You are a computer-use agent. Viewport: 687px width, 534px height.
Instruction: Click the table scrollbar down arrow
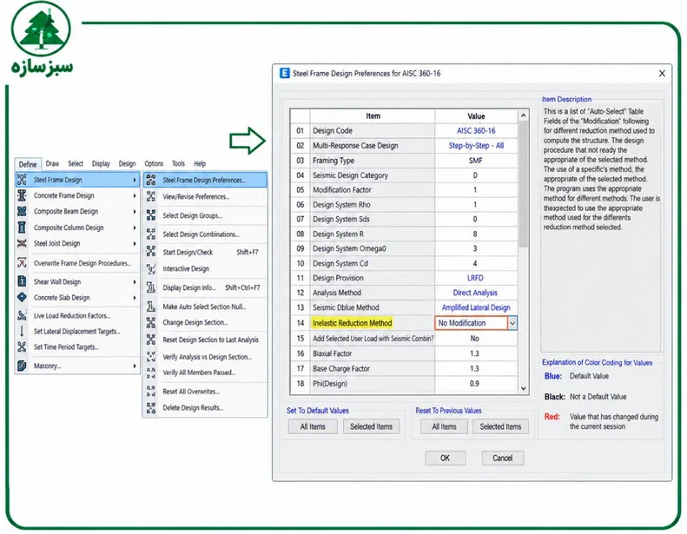pos(523,388)
